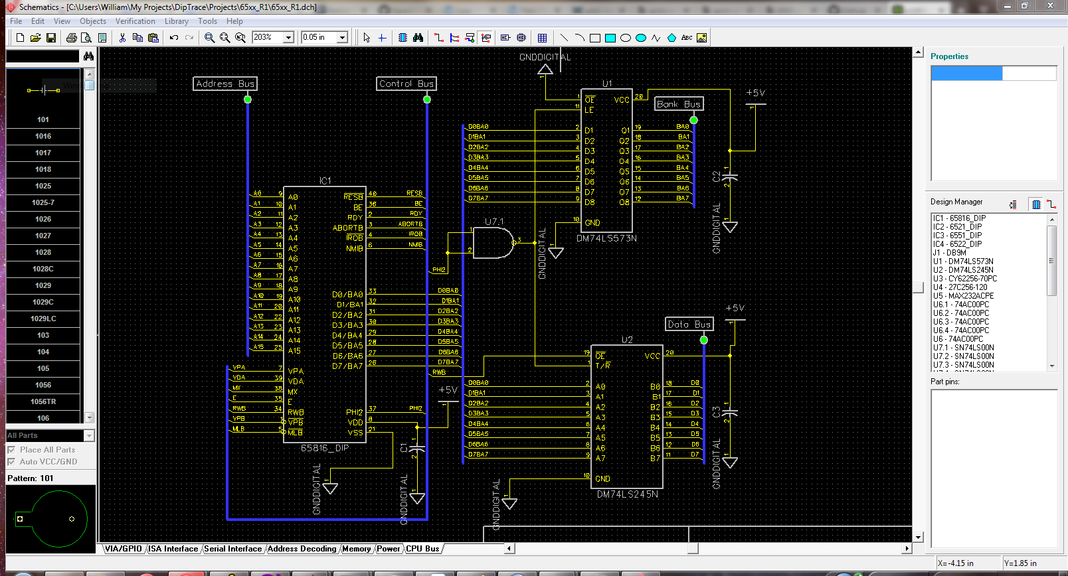1068x576 pixels.
Task: Toggle the Auto VCC/GND checkbox
Action: pyautogui.click(x=11, y=462)
